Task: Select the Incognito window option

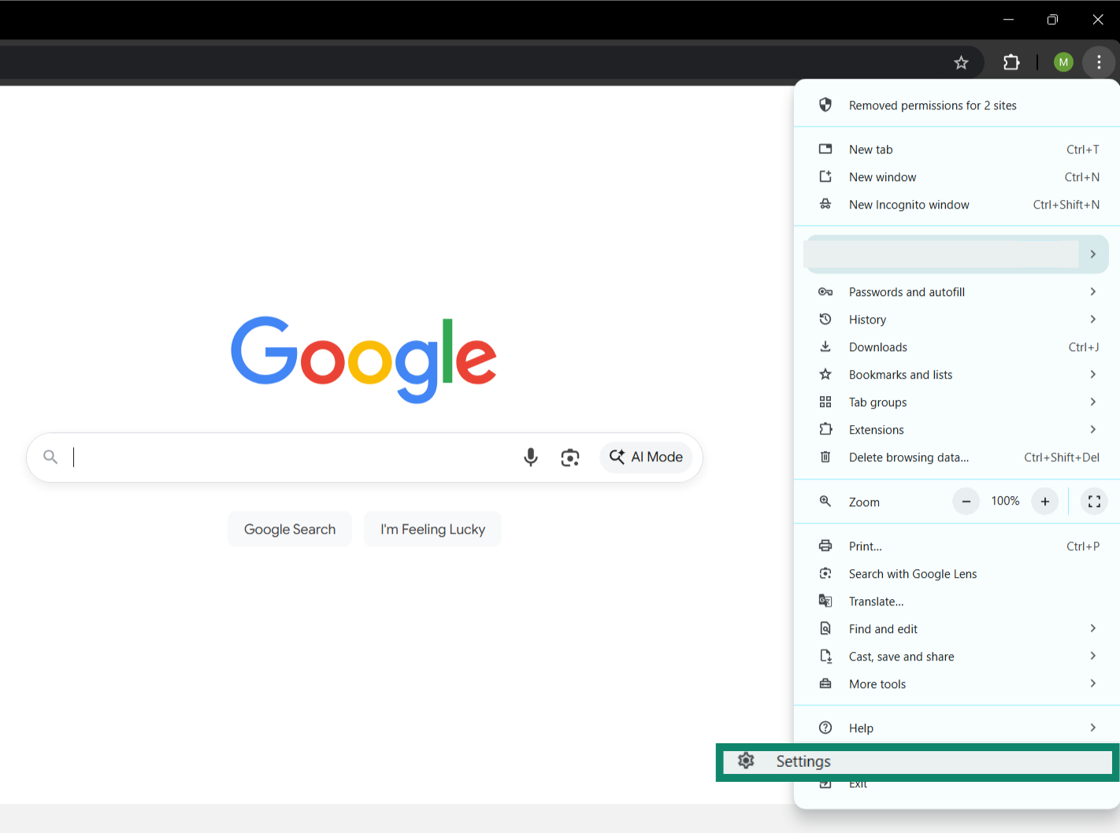Action: (x=909, y=204)
